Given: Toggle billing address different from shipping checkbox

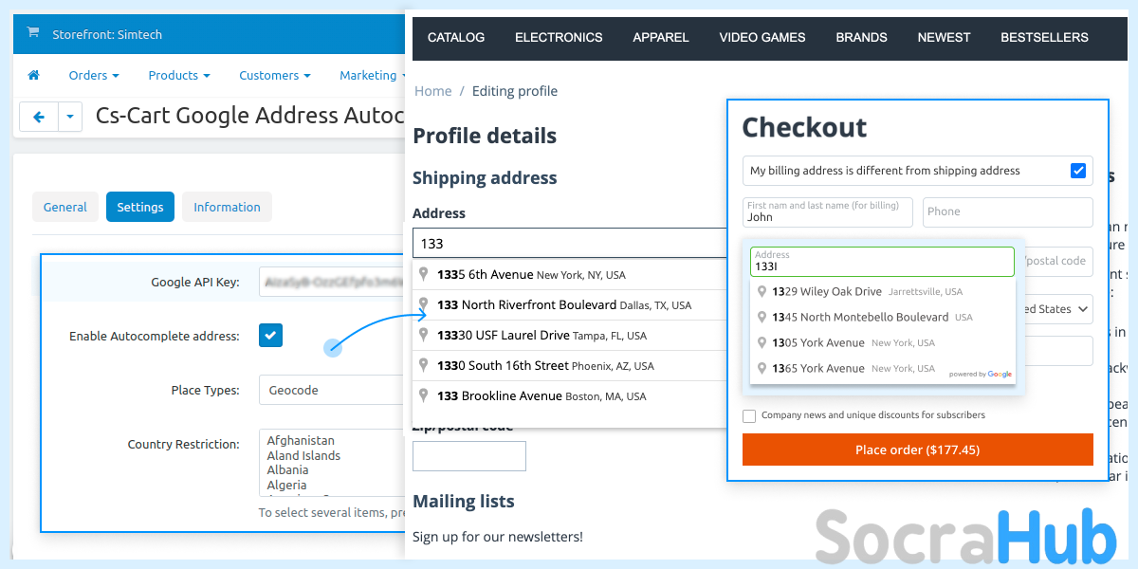Looking at the screenshot, I should point(1078,171).
